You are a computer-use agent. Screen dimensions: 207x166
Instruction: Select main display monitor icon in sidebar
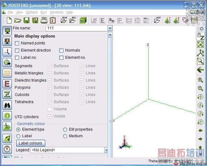tap(7, 31)
